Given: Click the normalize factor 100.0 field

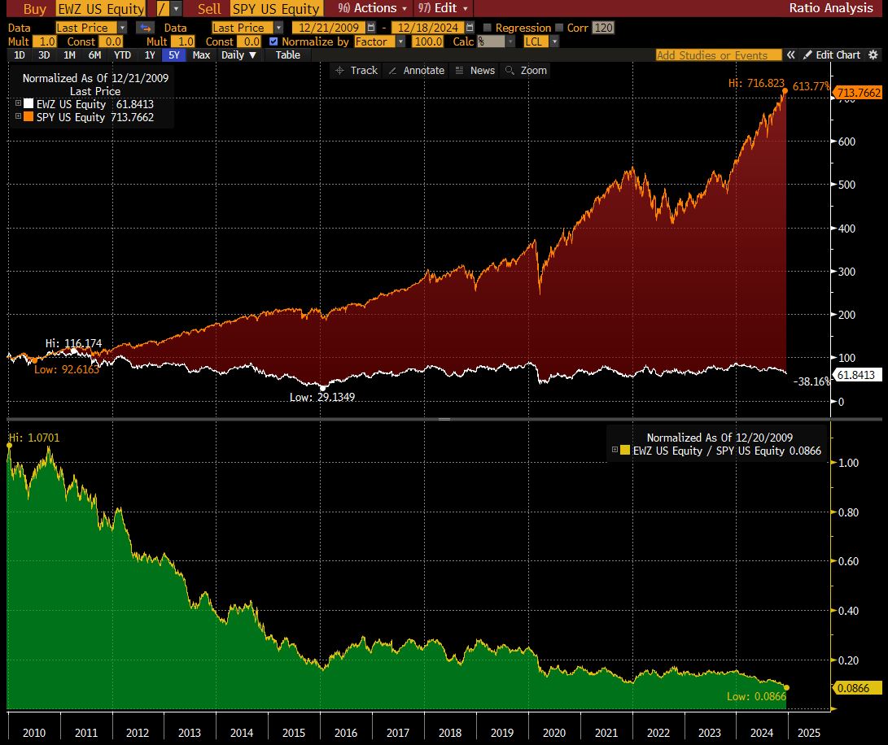Looking at the screenshot, I should 427,41.
